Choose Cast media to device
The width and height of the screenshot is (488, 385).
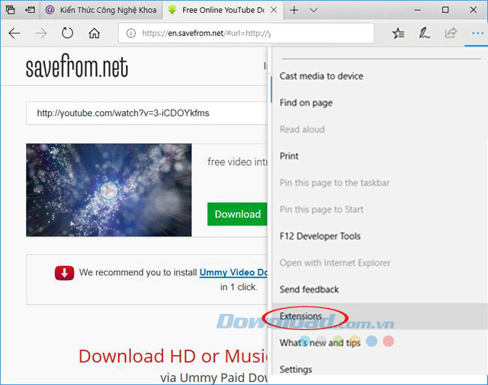[x=321, y=76]
